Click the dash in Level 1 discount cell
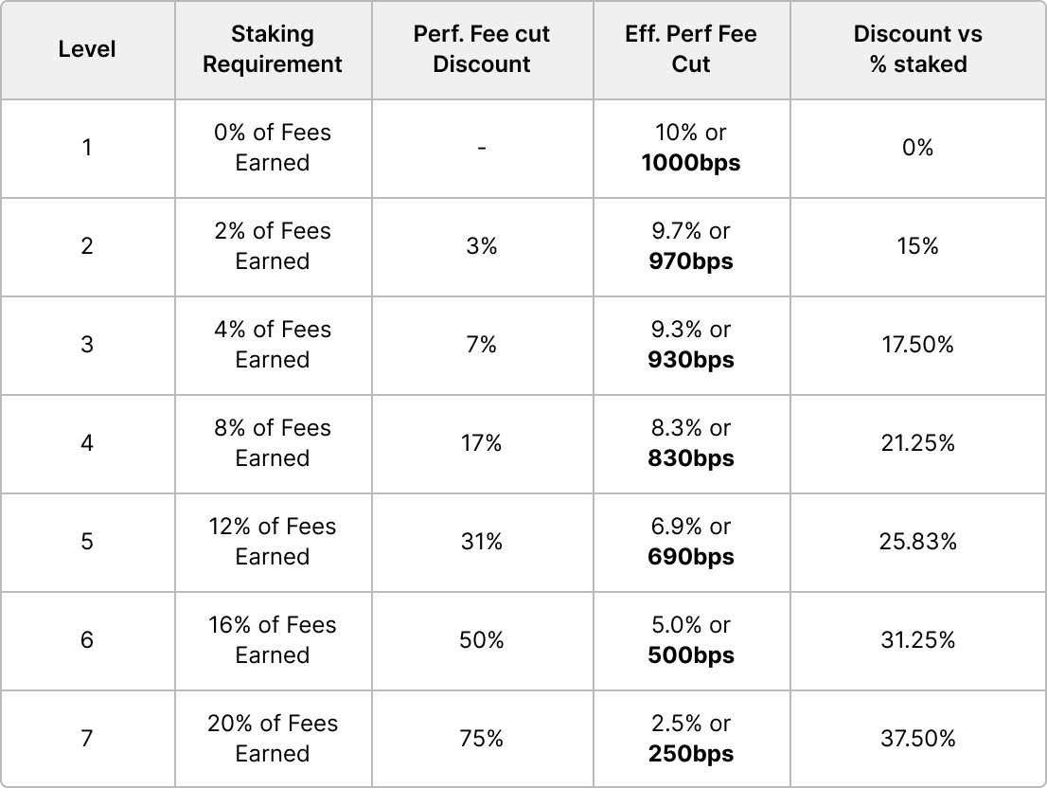The width and height of the screenshot is (1047, 788). [x=482, y=148]
